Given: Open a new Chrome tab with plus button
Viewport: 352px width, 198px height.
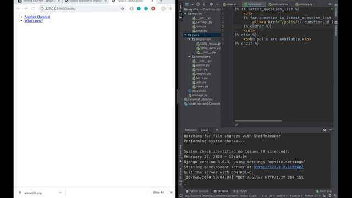Looking at the screenshot, I should point(161,1).
